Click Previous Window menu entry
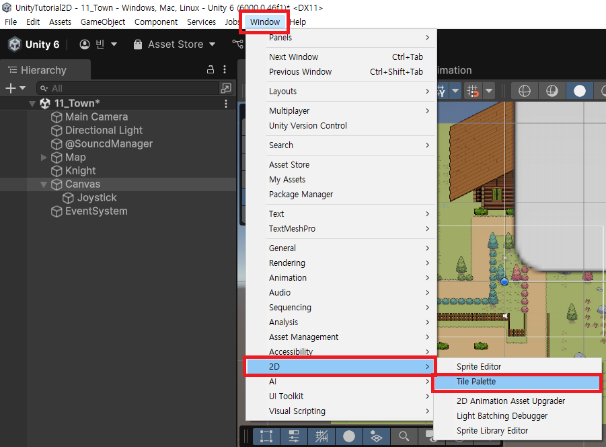Screen dimensions: 606x447 340,71
